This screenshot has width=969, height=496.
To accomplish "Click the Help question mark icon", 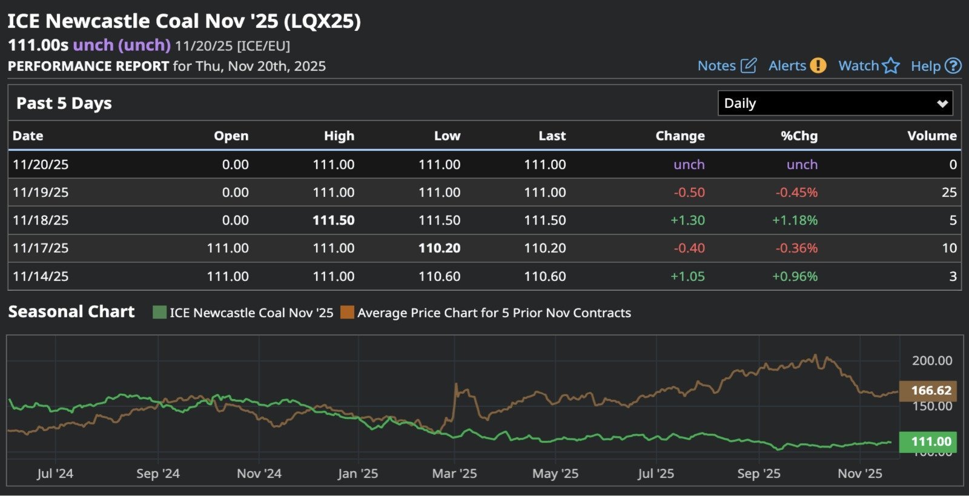I will [x=953, y=65].
